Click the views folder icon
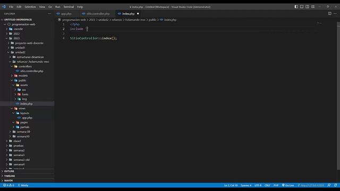340x191 pixels. (16, 108)
